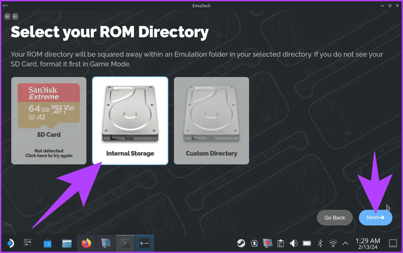The height and width of the screenshot is (253, 403).
Task: Switch to Firefox in the taskbar
Action: 86,243
